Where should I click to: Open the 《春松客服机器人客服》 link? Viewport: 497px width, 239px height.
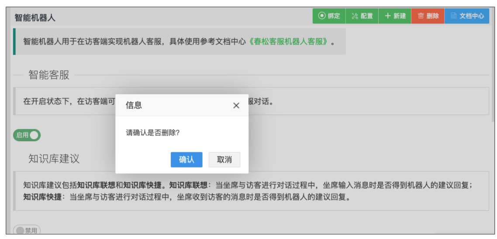288,42
